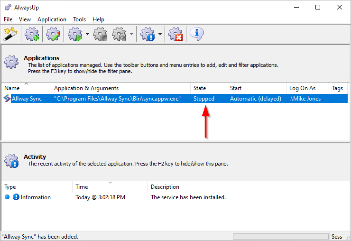Click 'The service has been installed.' description
The height and width of the screenshot is (241, 351).
pos(188,197)
